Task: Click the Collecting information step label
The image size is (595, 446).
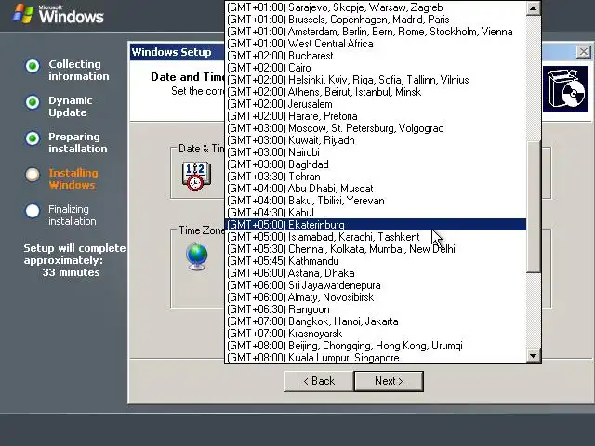Action: 78,71
